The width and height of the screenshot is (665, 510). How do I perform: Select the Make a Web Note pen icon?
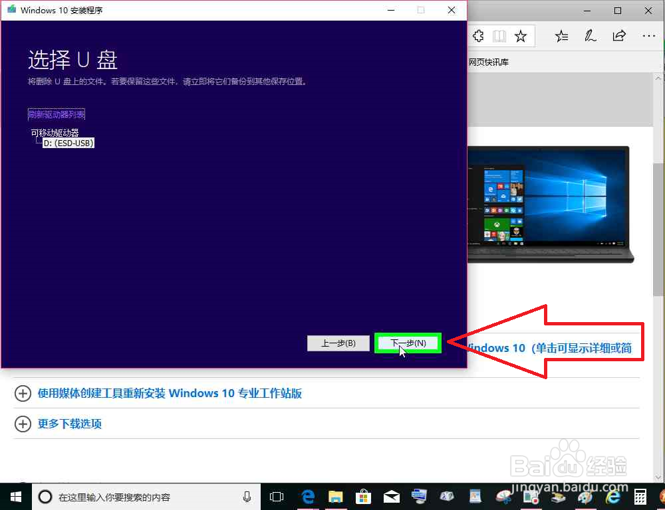(x=590, y=36)
